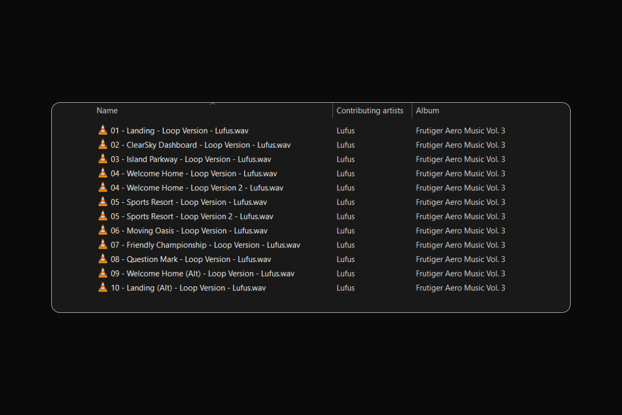The height and width of the screenshot is (415, 622).
Task: Select 06 - Moving Oasis - Loop Version - Lufus.wav
Action: (x=189, y=231)
